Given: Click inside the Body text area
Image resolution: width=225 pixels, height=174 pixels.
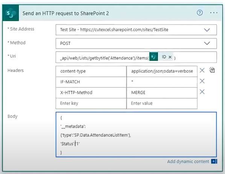Looking at the screenshot, I should (136, 134).
